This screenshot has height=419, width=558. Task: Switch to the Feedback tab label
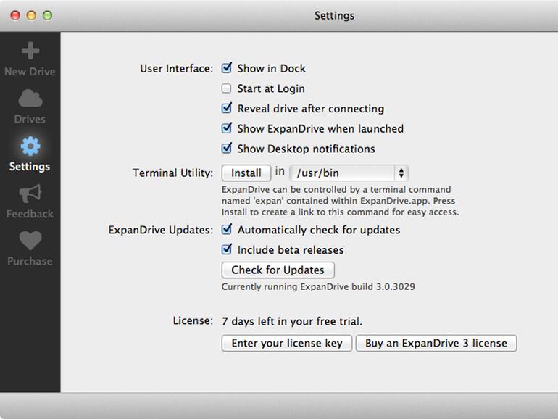point(30,214)
